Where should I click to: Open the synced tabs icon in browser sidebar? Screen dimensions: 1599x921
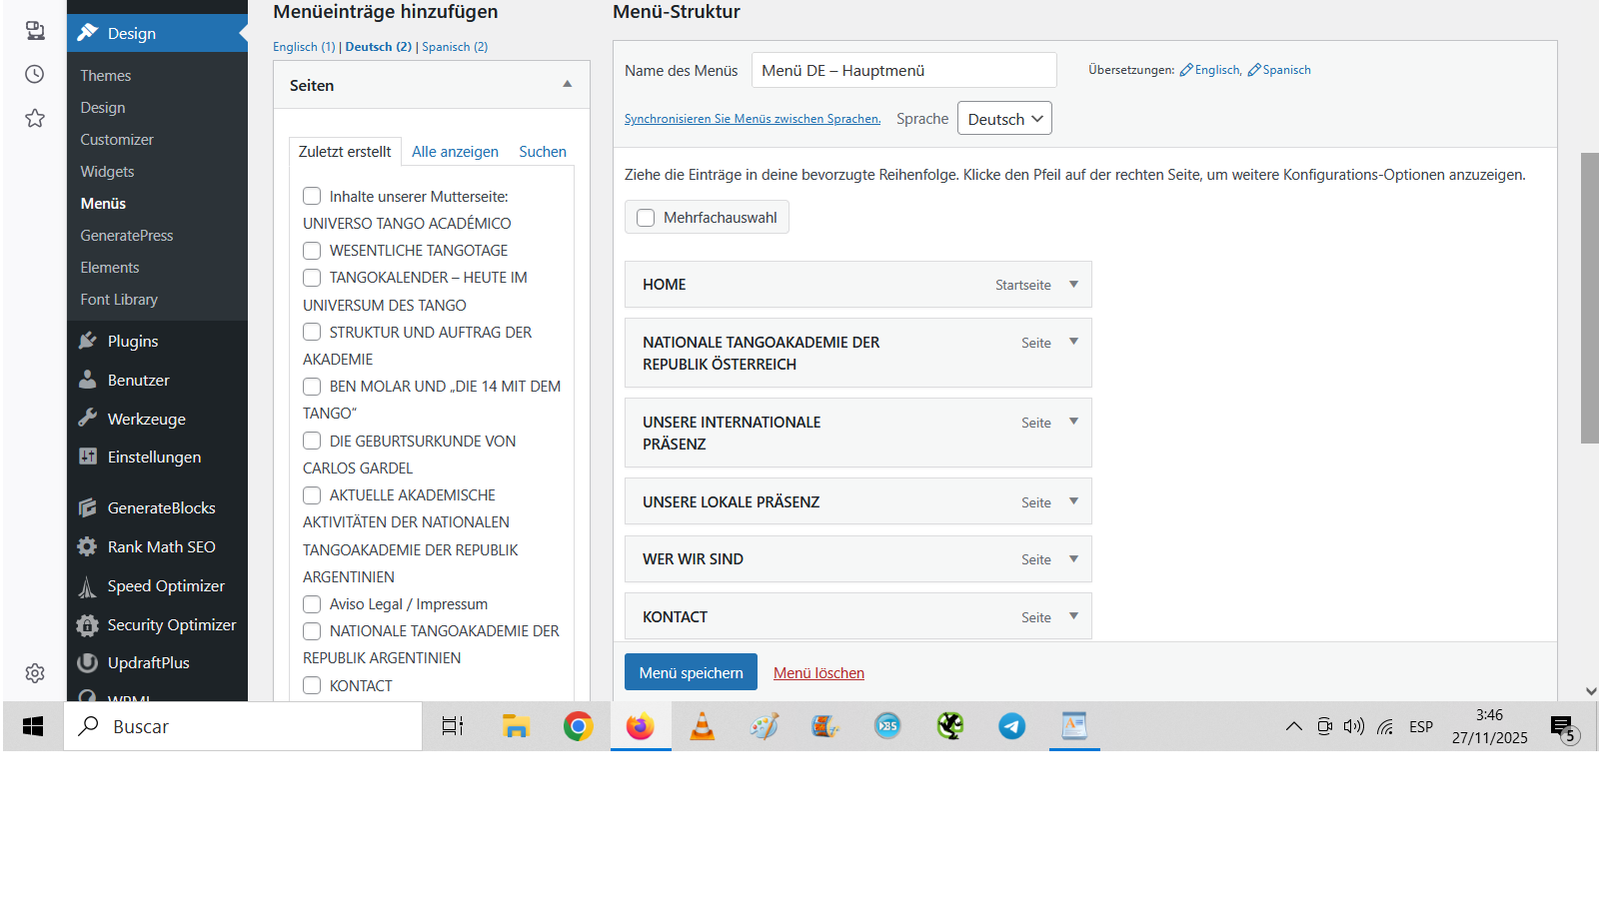tap(35, 30)
